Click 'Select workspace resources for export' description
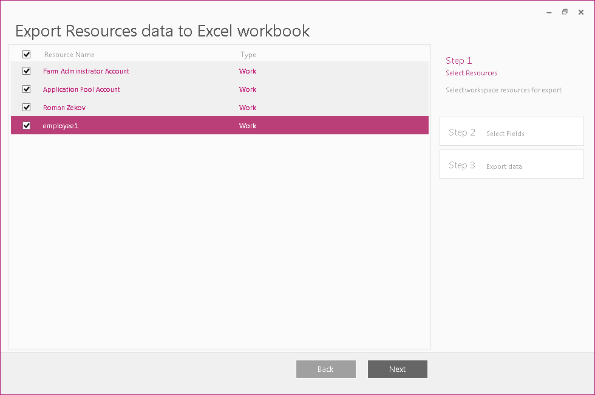Image resolution: width=595 pixels, height=395 pixels. [x=503, y=90]
